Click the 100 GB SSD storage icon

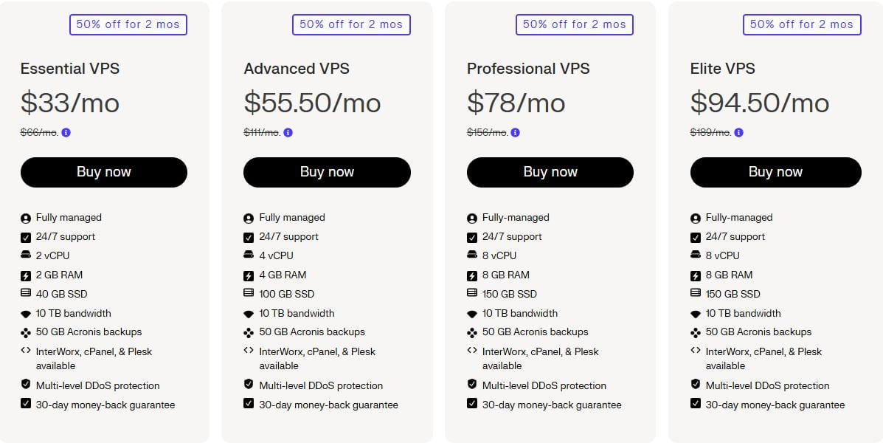[x=249, y=293]
